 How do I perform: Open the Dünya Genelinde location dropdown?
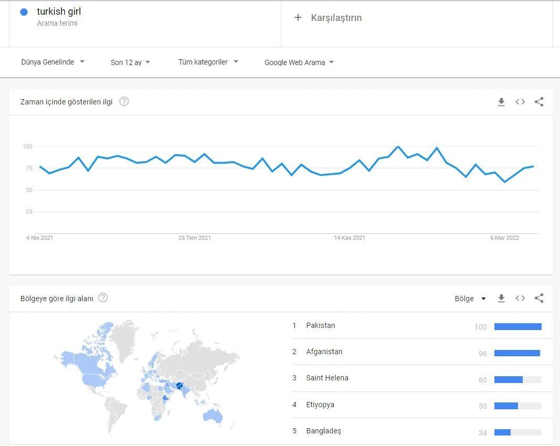click(52, 62)
